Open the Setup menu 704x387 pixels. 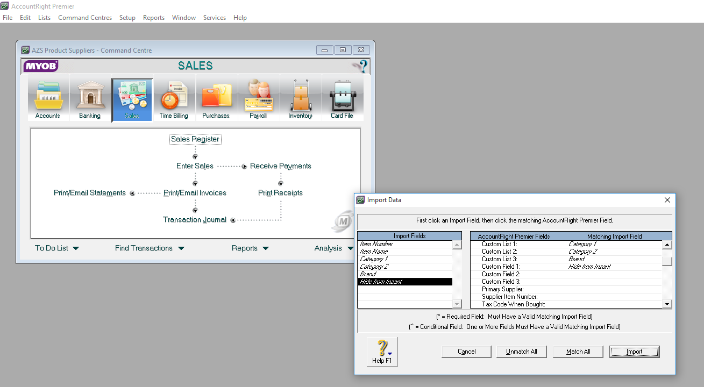(x=127, y=18)
